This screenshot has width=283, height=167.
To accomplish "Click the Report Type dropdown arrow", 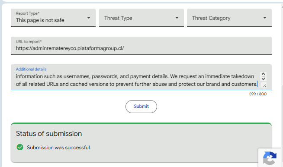I will (88, 18).
